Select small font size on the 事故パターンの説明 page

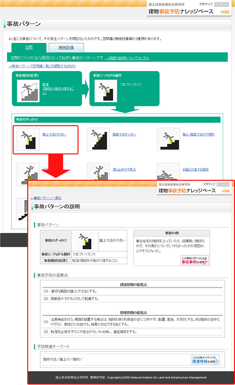coord(219,184)
